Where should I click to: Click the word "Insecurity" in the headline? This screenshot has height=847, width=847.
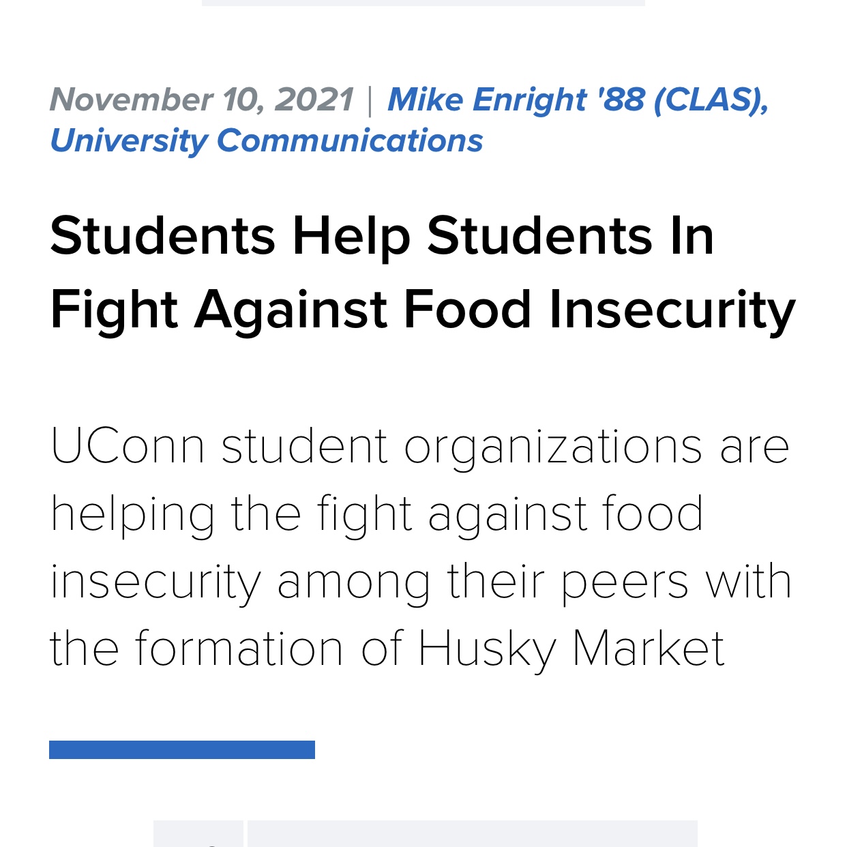pyautogui.click(x=672, y=310)
